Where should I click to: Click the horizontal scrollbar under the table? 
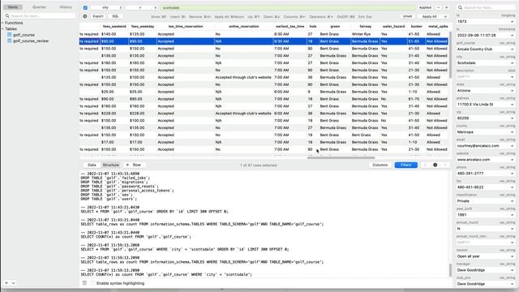pyautogui.click(x=341, y=157)
